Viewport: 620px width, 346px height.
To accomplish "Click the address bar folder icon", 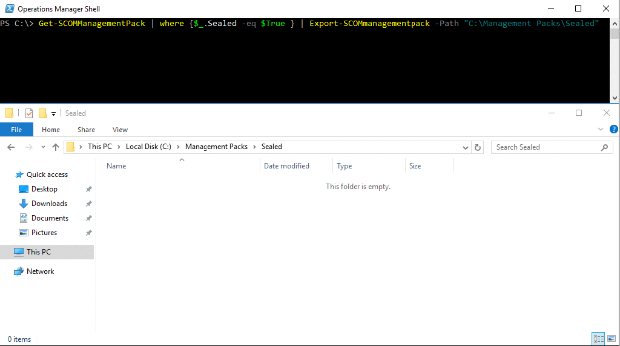I will pos(70,147).
